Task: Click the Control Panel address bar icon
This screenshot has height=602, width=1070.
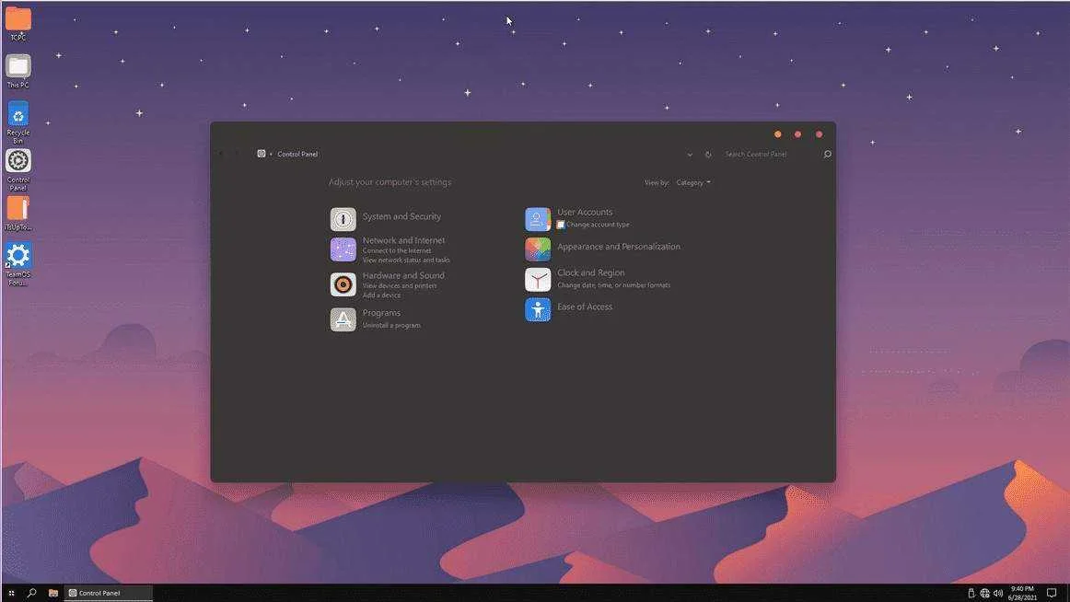Action: tap(262, 154)
